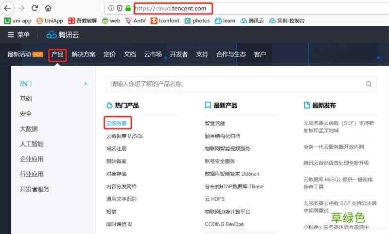Open 即时通信 IM product link
This screenshot has height=234, width=389.
click(x=119, y=224)
